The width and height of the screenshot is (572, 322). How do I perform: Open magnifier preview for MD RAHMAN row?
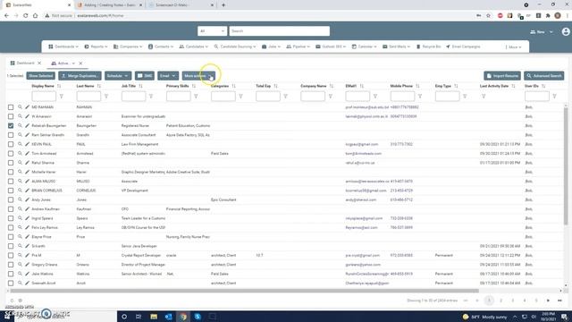coord(20,107)
